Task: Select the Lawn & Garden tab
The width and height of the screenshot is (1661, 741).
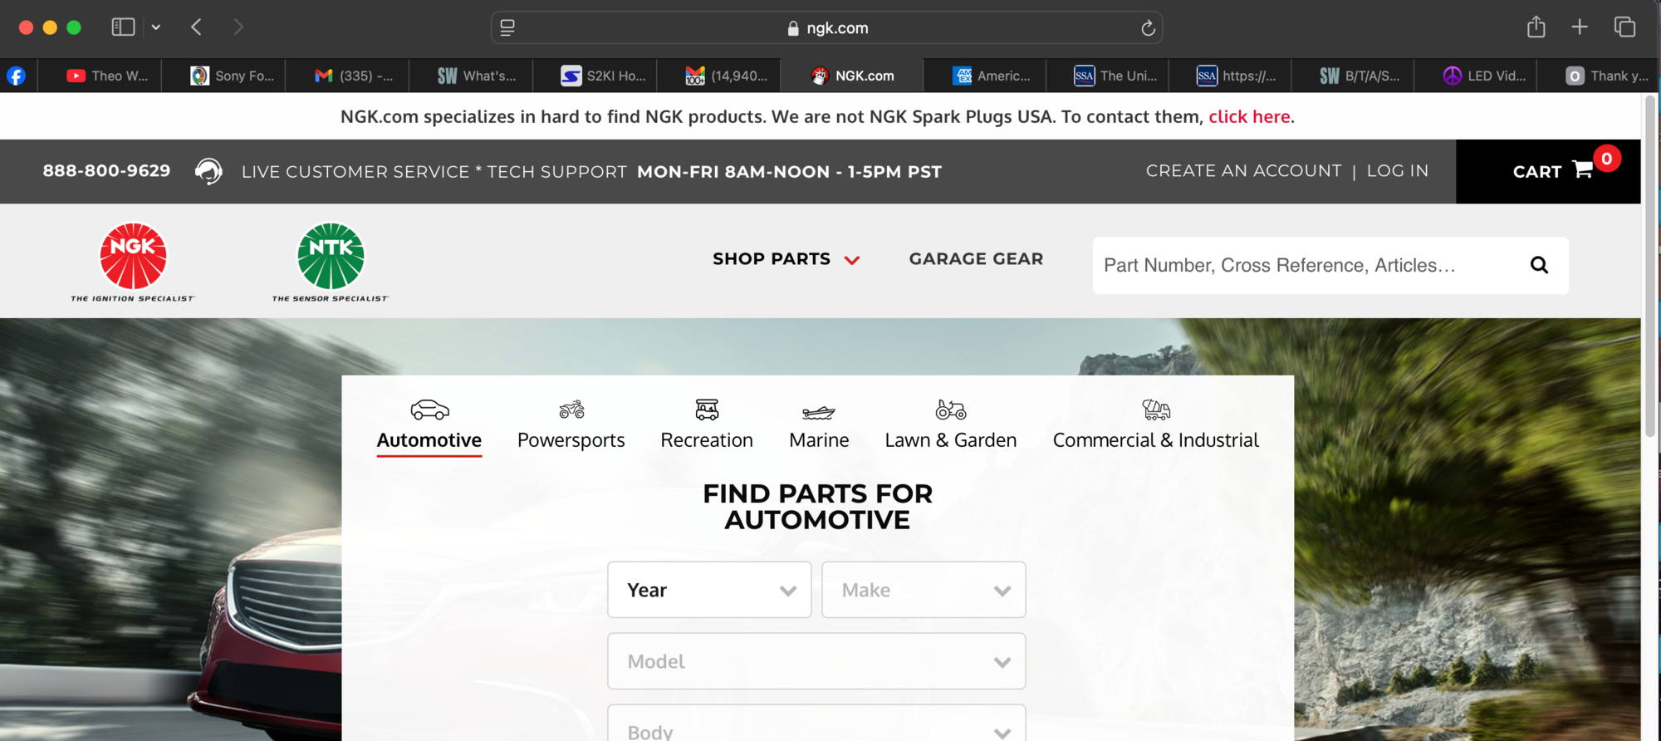Action: pos(950,425)
